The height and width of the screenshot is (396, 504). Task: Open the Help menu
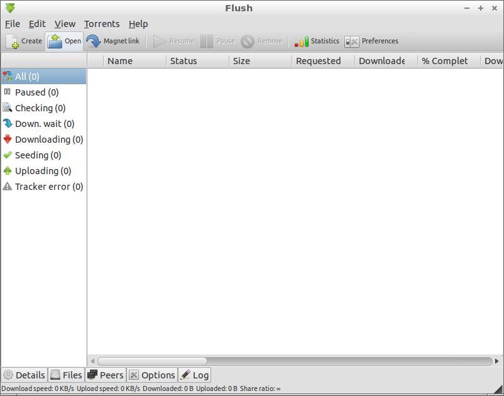138,24
